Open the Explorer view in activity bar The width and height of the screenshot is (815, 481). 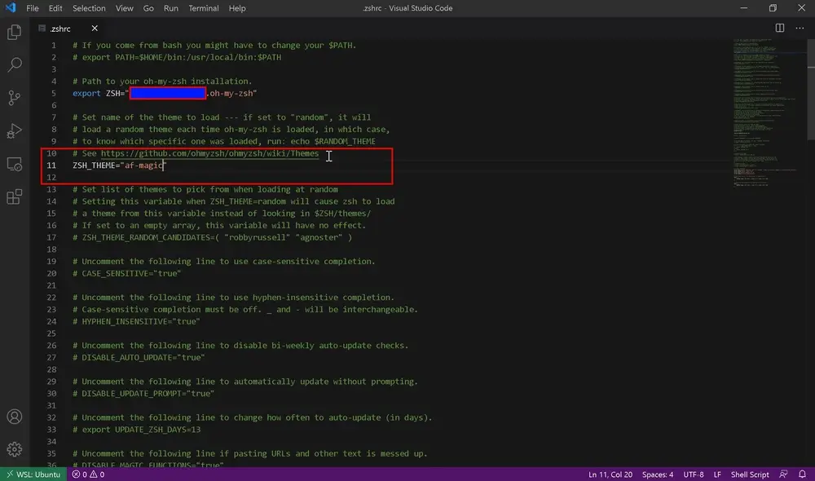tap(15, 33)
